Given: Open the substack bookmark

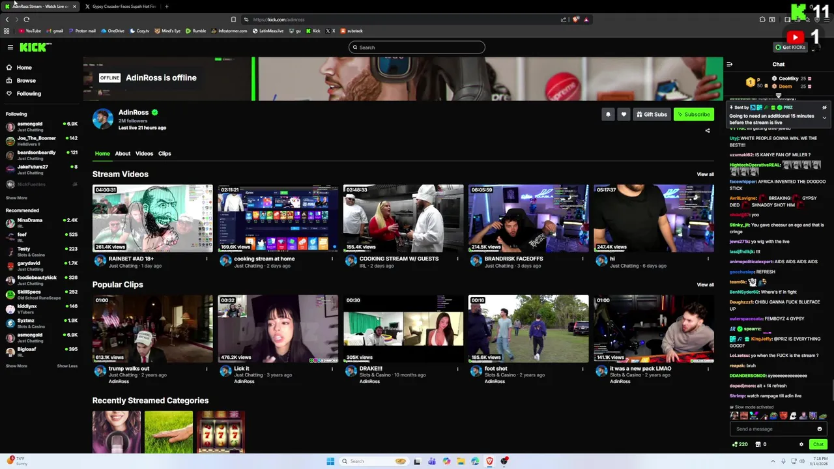Looking at the screenshot, I should click(351, 31).
